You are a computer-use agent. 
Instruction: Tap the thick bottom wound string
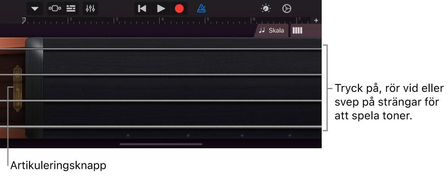pos(161,127)
